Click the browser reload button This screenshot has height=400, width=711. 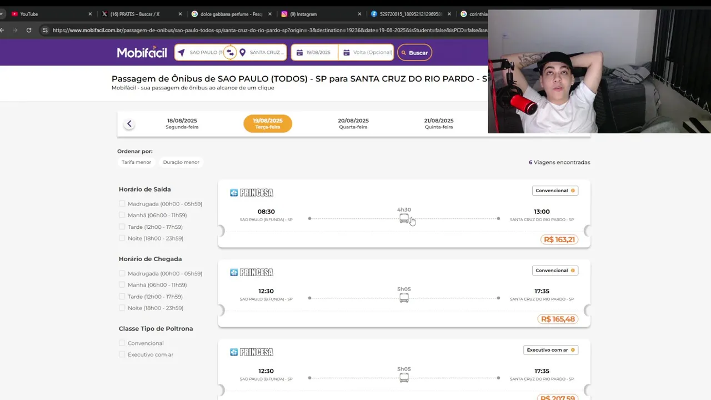tap(29, 30)
